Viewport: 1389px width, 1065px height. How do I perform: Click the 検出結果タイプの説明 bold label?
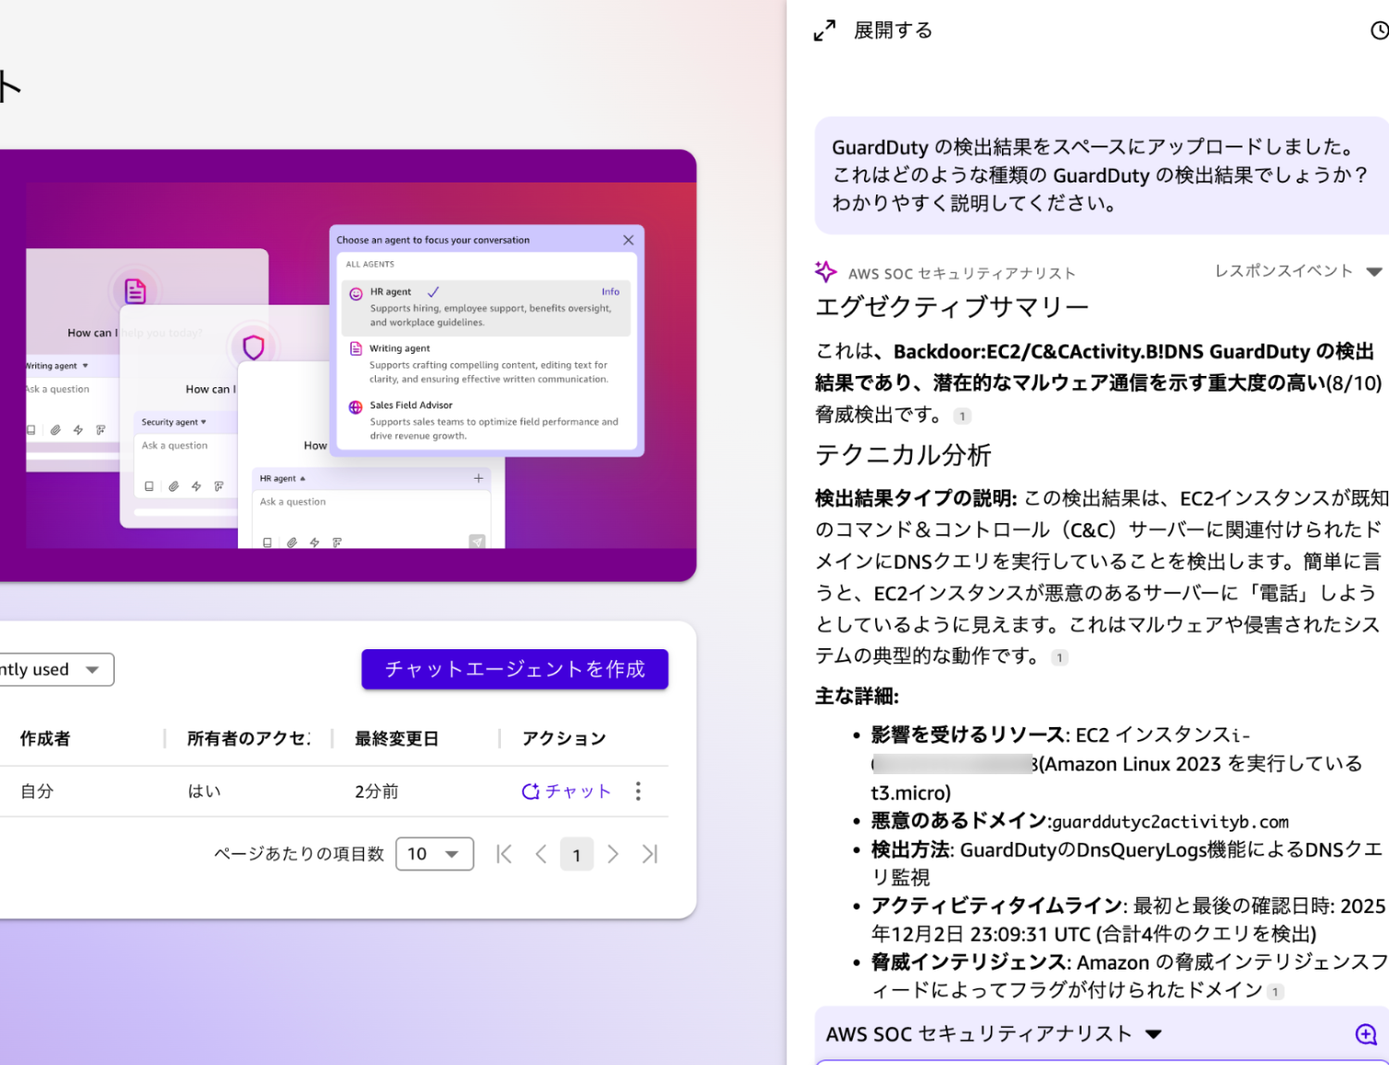[x=916, y=498]
